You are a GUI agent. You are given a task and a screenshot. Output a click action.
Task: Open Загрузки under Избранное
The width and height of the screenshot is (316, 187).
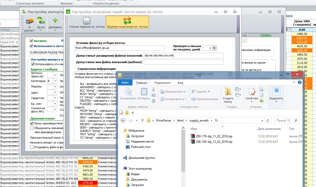[x=137, y=136]
